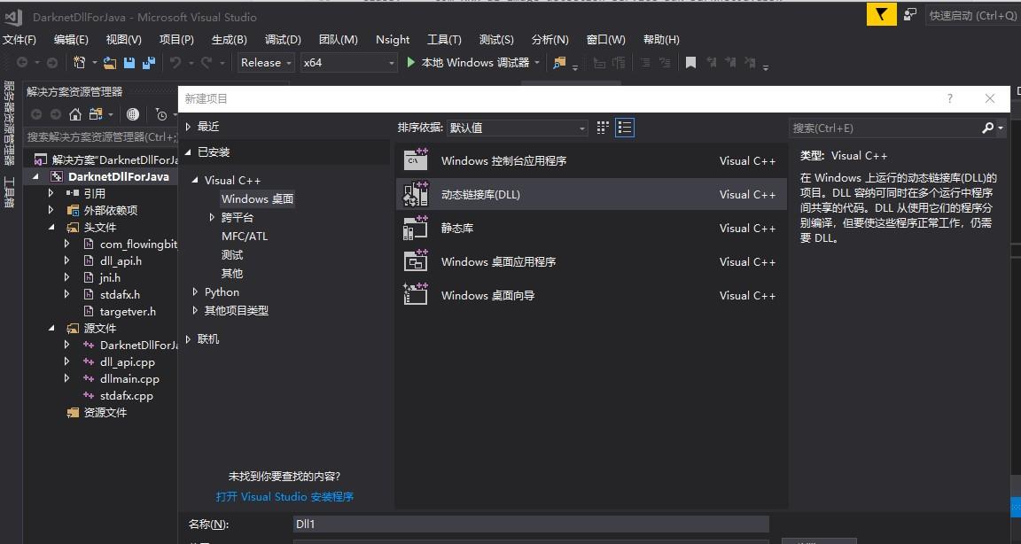This screenshot has width=1021, height=544.
Task: Select dll_api.h in Solution Explorer
Action: pos(121,261)
